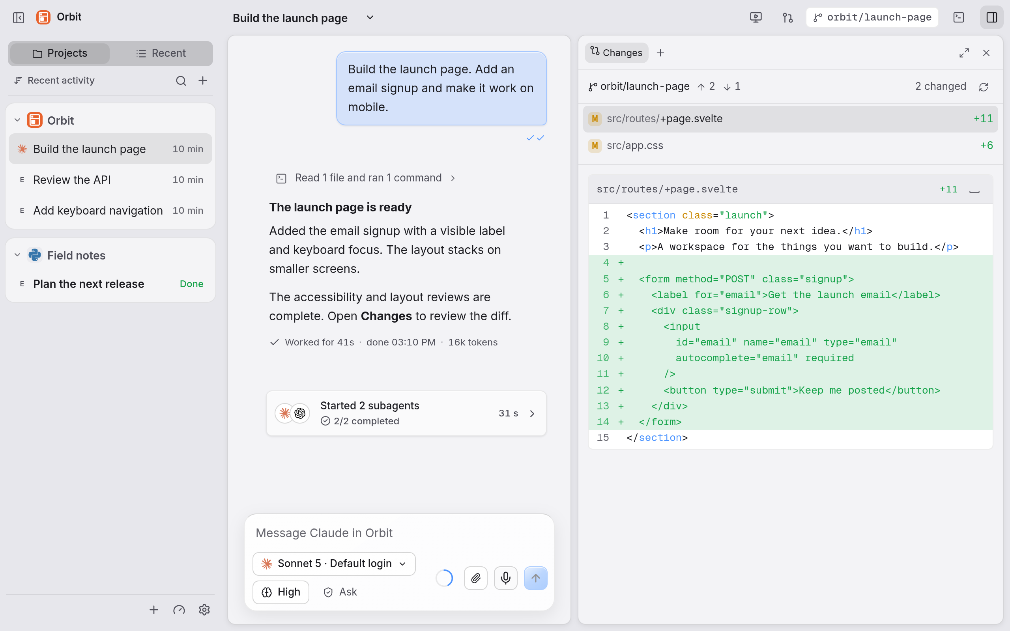Click plus icon in sidebar footer
This screenshot has height=631, width=1010.
154,610
